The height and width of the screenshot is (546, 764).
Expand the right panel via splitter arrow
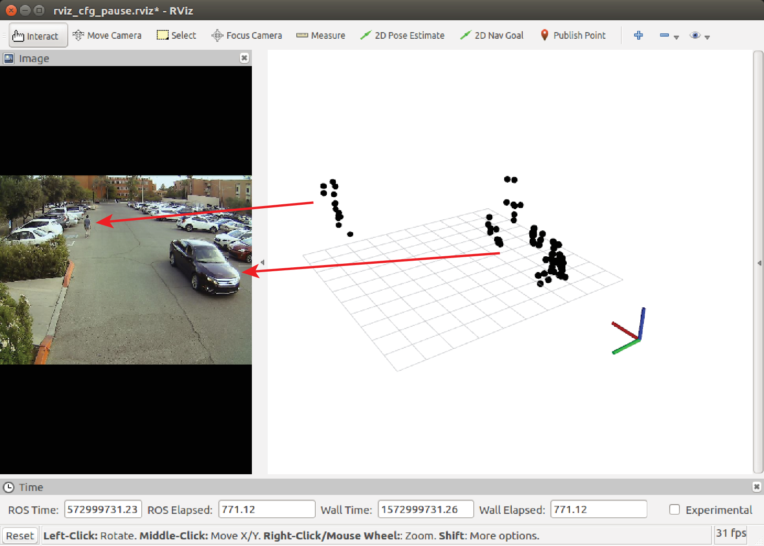pos(759,263)
